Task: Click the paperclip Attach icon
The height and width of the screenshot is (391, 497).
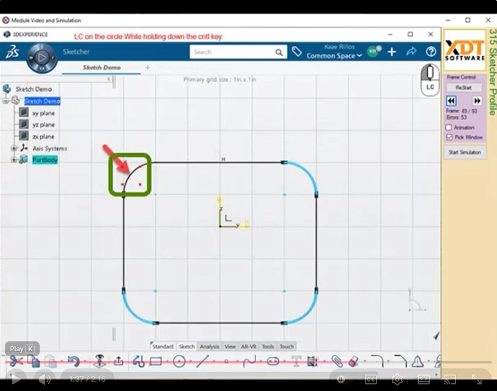Action: (x=337, y=361)
